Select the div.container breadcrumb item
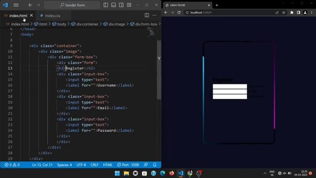Screen dimensions: 316x178 pyautogui.click(x=87, y=24)
